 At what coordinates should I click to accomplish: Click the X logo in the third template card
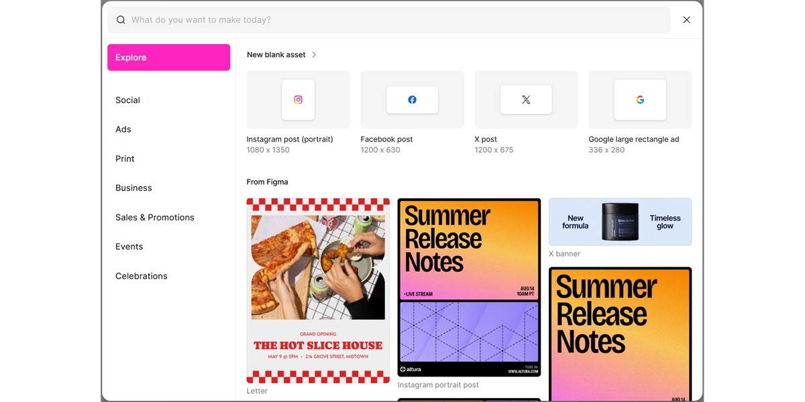[526, 100]
